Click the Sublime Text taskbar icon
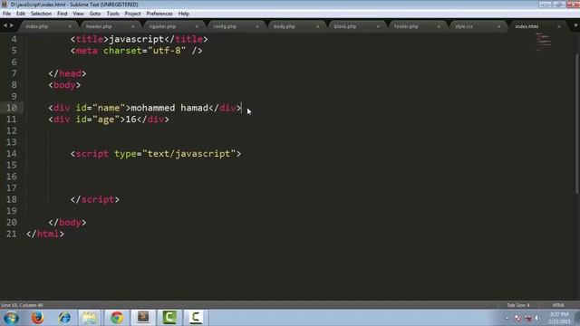Image resolution: width=580 pixels, height=326 pixels. [143, 318]
